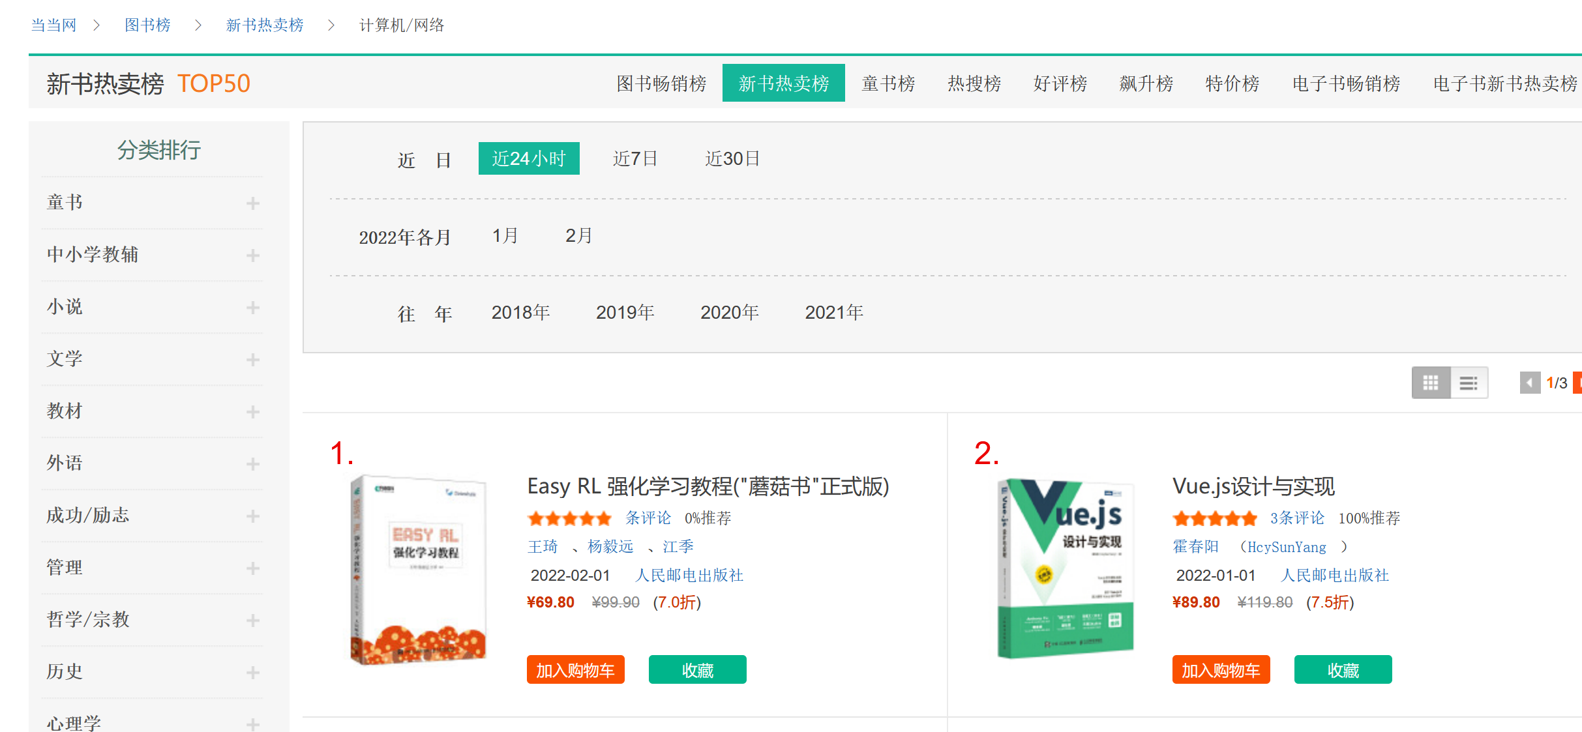1582x732 pixels.
Task: Expand 小说 category plus icon
Action: pos(253,308)
